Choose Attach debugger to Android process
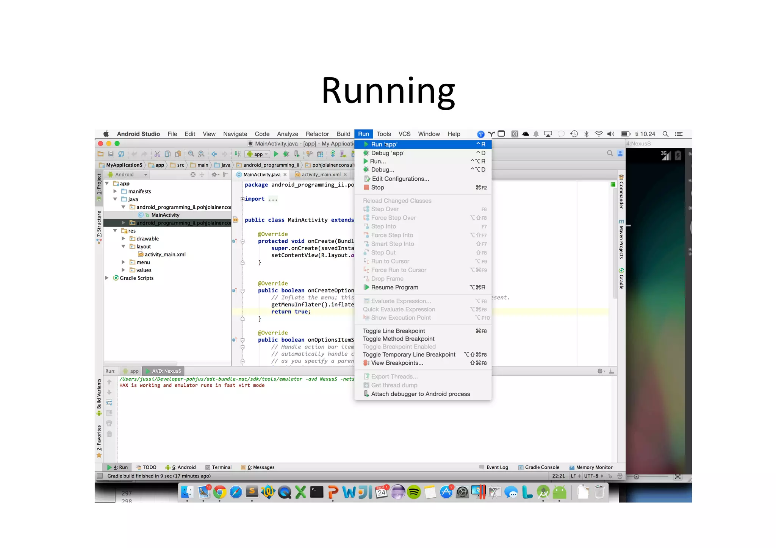 [x=423, y=394]
